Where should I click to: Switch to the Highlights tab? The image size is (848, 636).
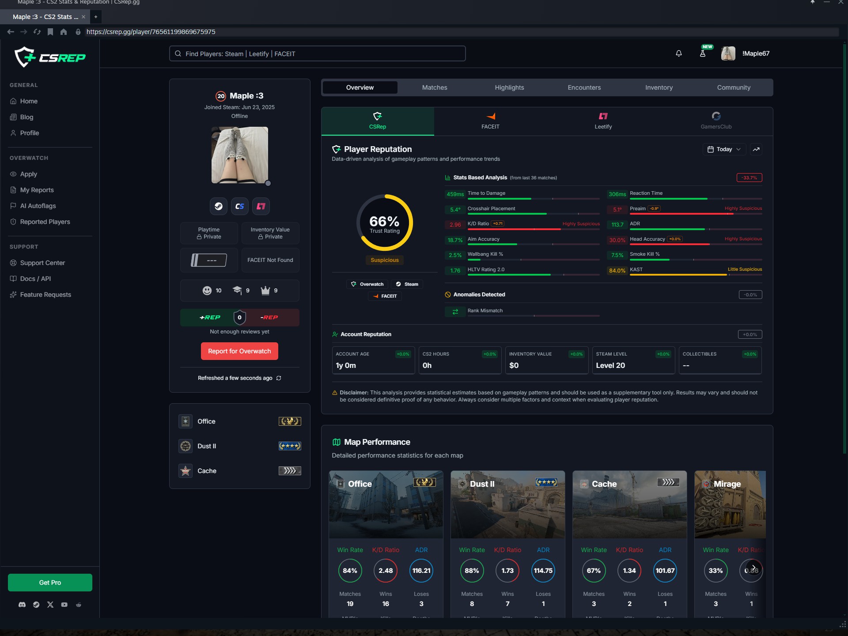(x=509, y=87)
